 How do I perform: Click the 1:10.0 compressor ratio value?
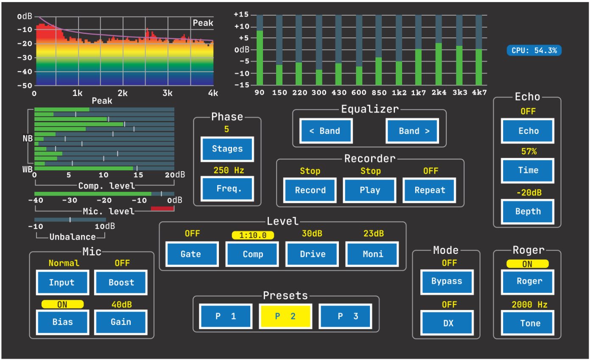pos(252,235)
